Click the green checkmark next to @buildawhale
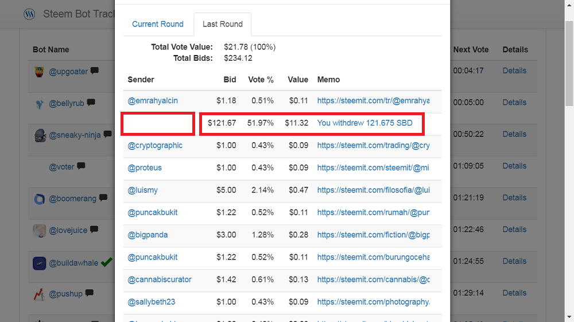574x322 pixels. point(107,262)
